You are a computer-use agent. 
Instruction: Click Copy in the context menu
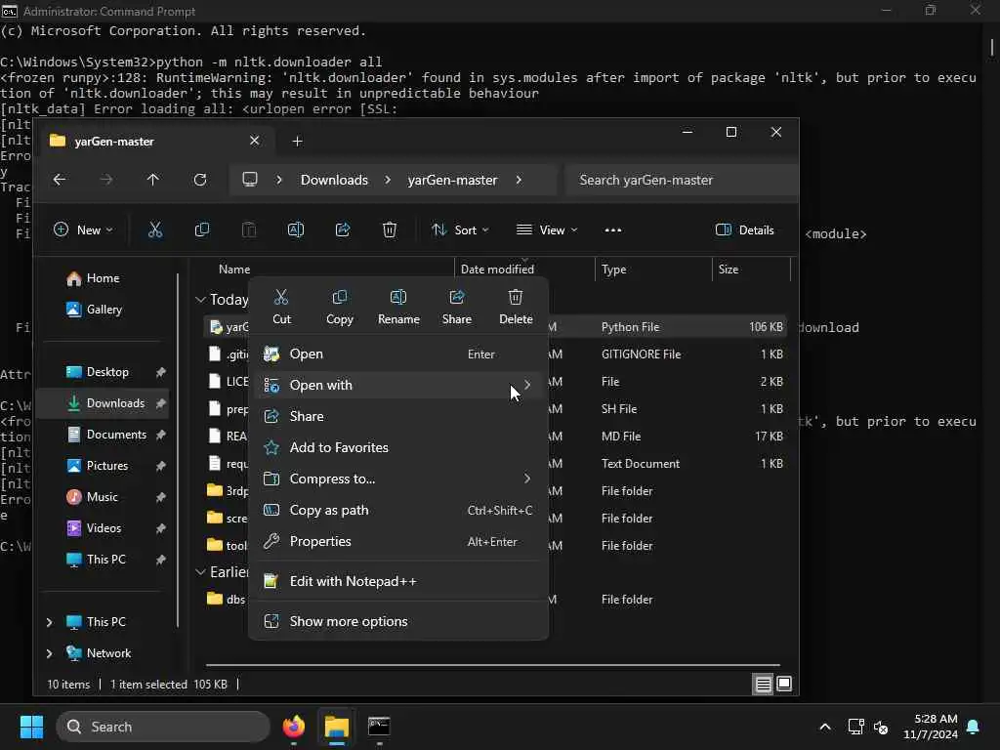339,307
